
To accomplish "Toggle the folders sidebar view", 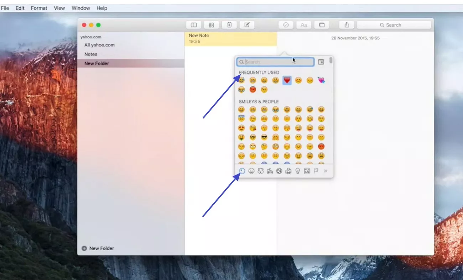I will coord(193,25).
